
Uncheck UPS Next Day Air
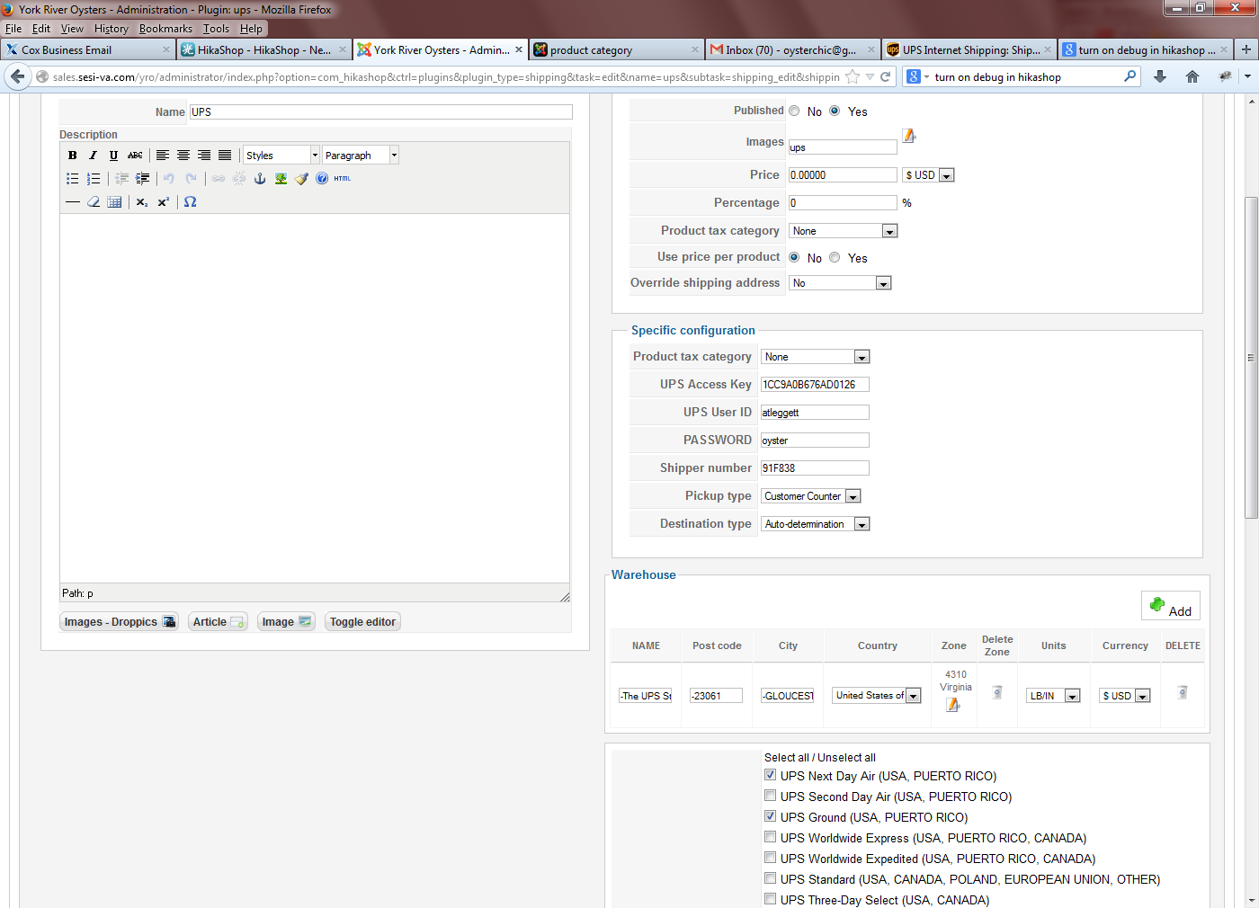(x=770, y=775)
